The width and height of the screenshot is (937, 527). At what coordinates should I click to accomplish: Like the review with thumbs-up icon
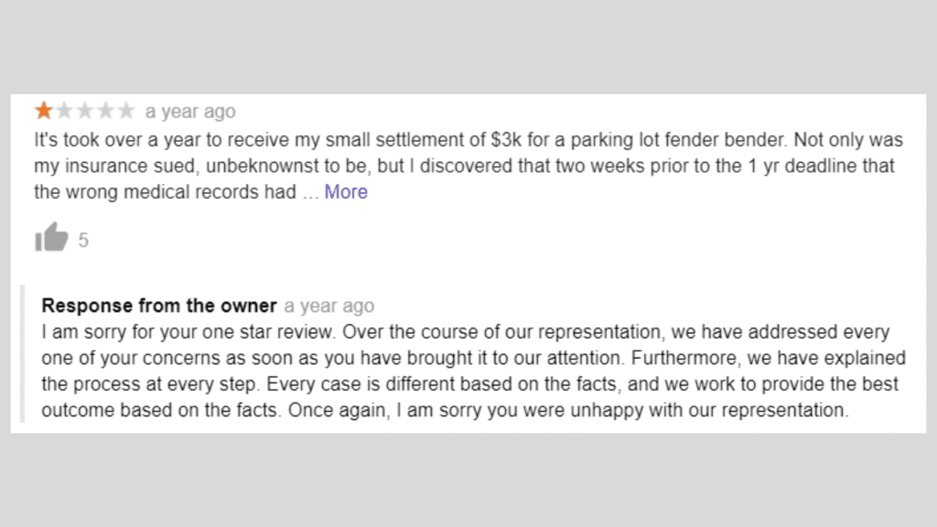[x=51, y=239]
